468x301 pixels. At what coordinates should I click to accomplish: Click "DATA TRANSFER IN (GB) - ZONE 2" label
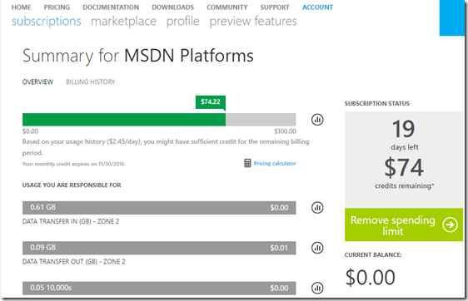tap(71, 221)
